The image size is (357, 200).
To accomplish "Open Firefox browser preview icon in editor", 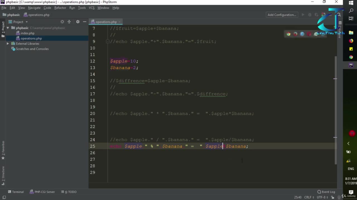I will coord(295,34).
